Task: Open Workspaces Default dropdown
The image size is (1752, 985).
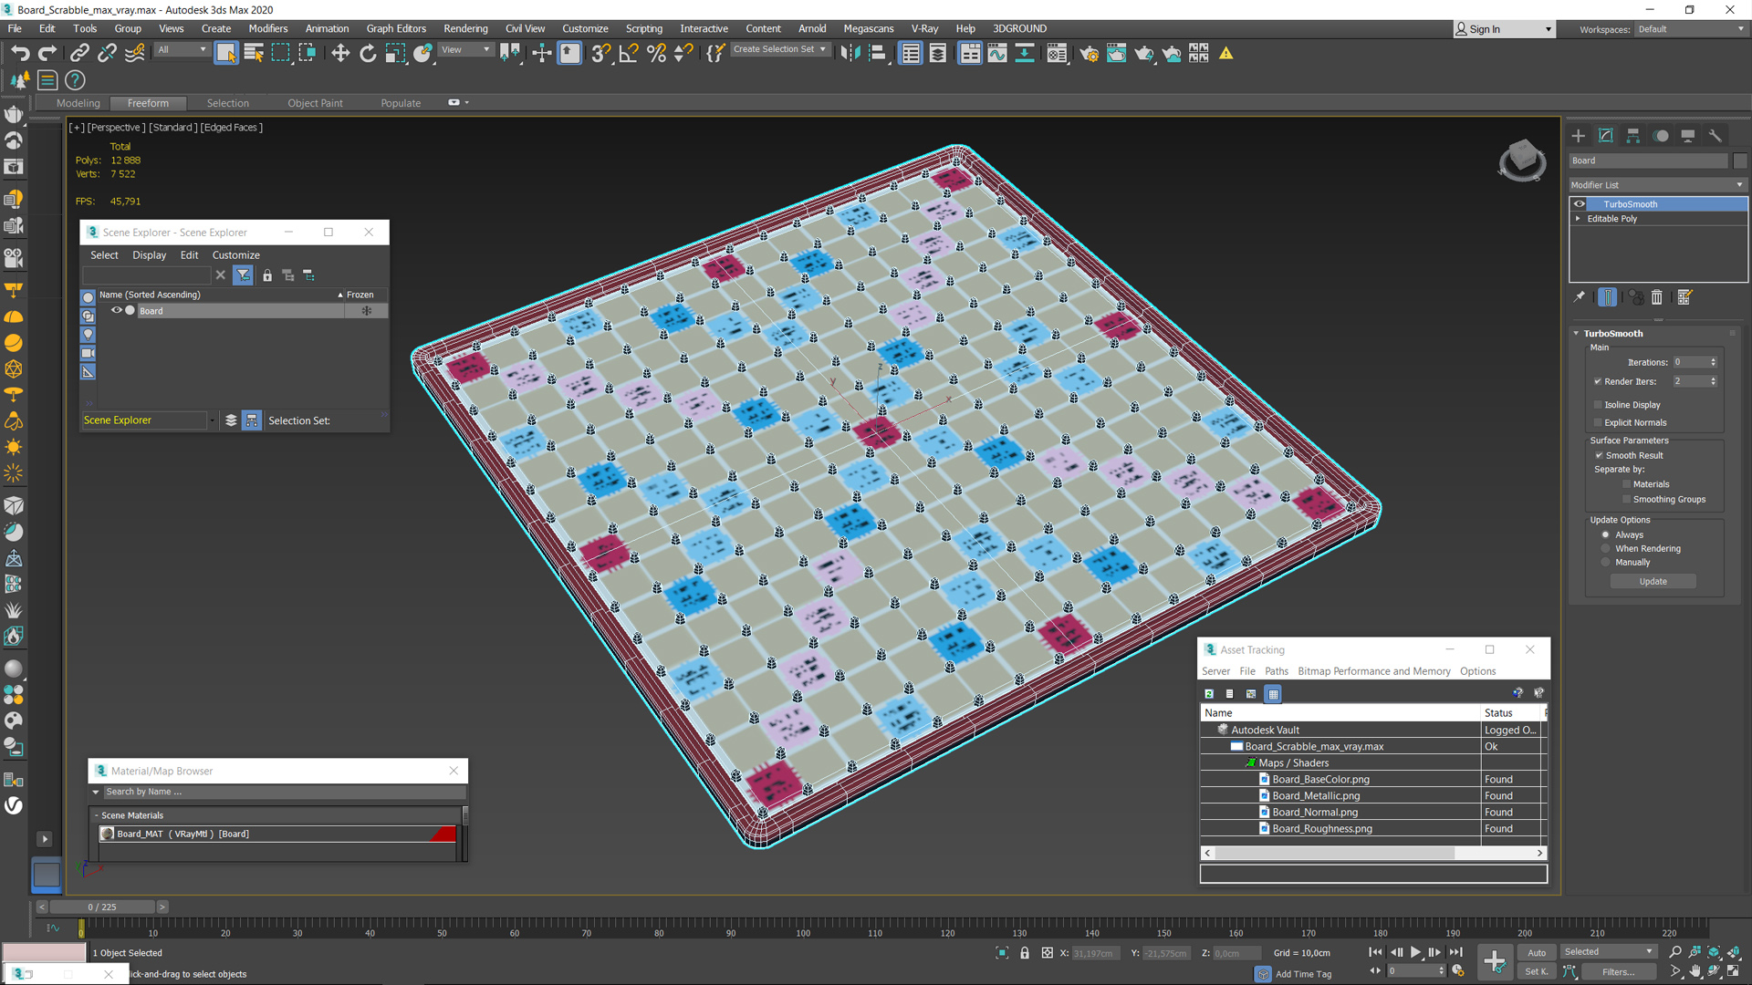Action: point(1691,29)
